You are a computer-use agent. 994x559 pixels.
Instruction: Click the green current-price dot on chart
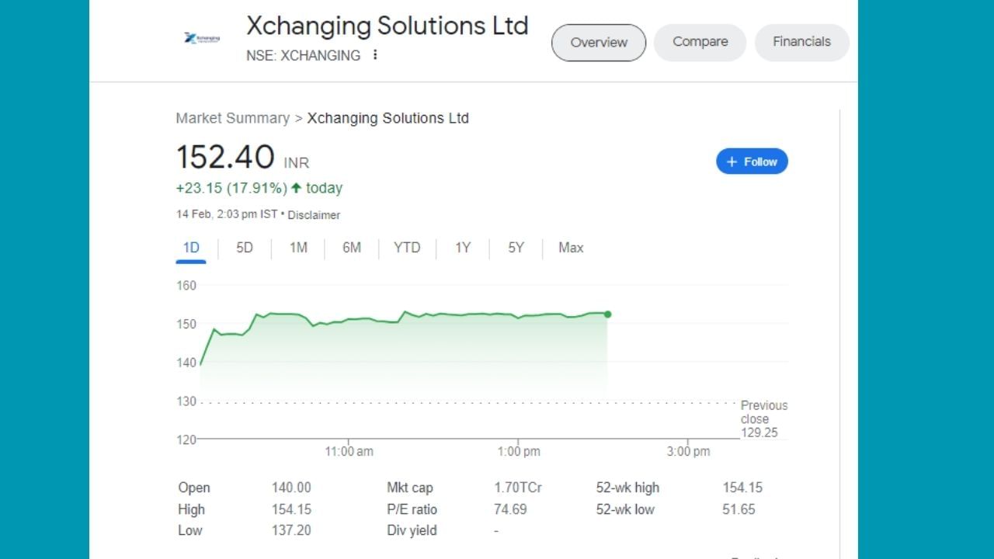click(x=607, y=314)
